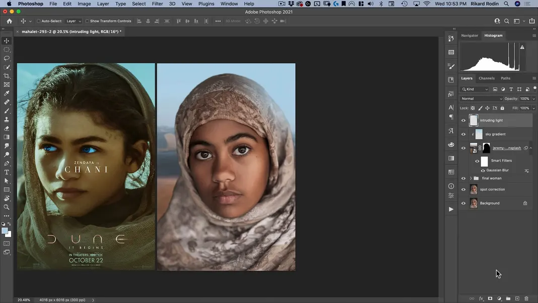This screenshot has width=538, height=303.
Task: Select the Zoom tool
Action: [7, 207]
